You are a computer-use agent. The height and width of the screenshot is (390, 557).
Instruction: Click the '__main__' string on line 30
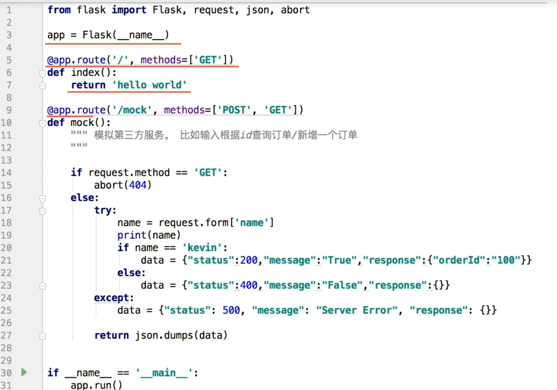coord(164,373)
